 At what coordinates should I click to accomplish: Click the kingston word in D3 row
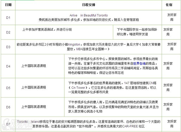74,44
